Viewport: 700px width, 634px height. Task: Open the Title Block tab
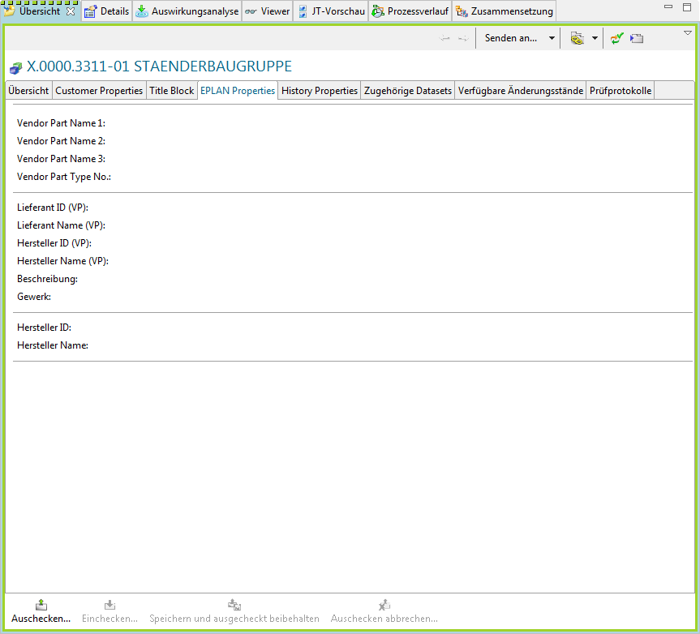tap(171, 91)
